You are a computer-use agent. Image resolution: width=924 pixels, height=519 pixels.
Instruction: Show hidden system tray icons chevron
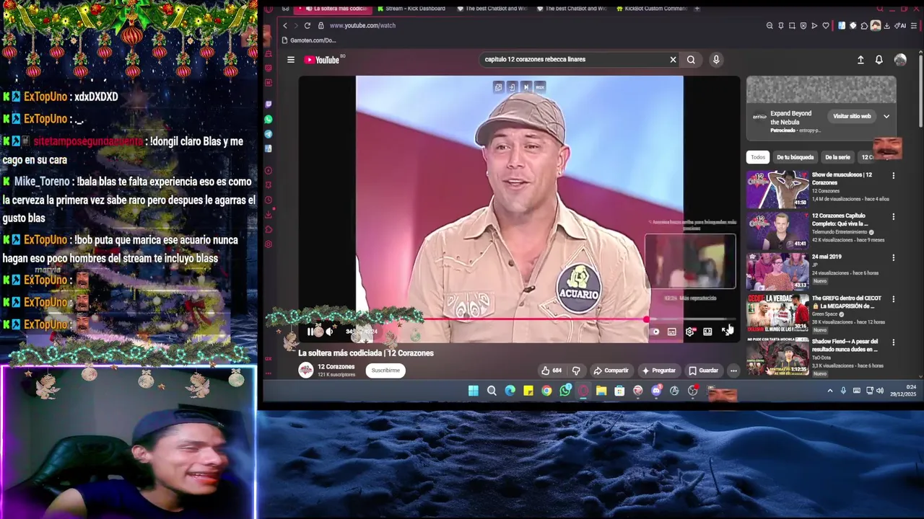coord(830,391)
